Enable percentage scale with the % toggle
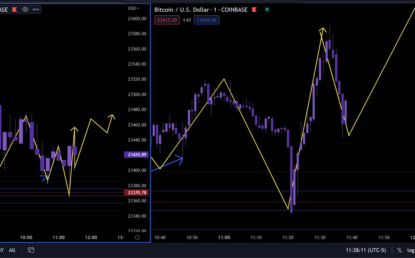Image resolution: width=415 pixels, height=258 pixels. (x=399, y=250)
